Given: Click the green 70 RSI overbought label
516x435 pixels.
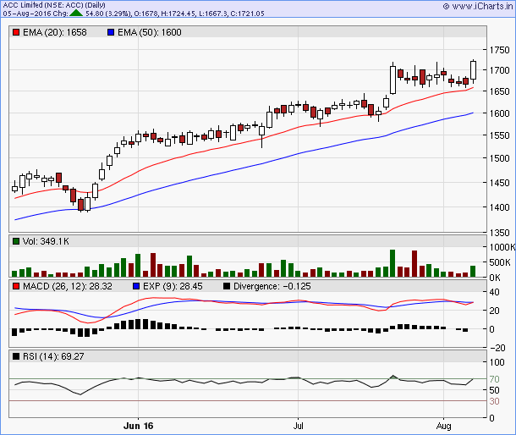Looking at the screenshot, I should pos(494,379).
